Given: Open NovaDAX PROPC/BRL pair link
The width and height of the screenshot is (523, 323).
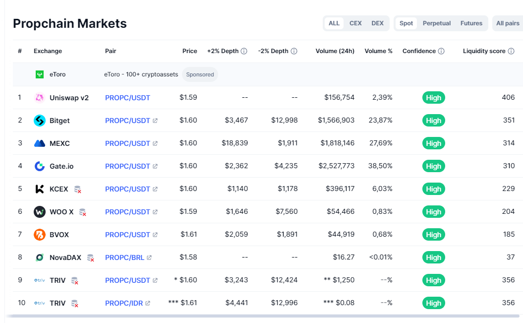Looking at the screenshot, I should pyautogui.click(x=124, y=258).
